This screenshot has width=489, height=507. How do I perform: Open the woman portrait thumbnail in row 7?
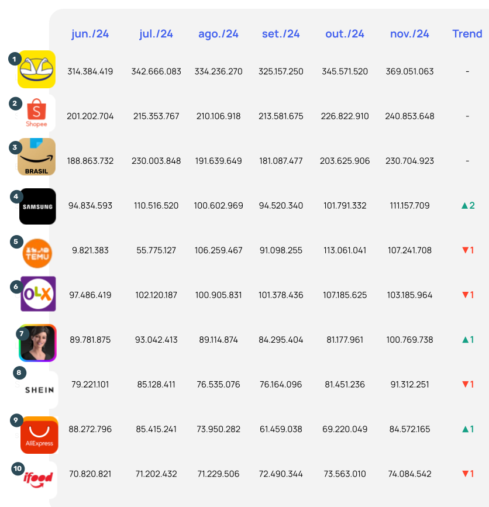click(x=38, y=343)
